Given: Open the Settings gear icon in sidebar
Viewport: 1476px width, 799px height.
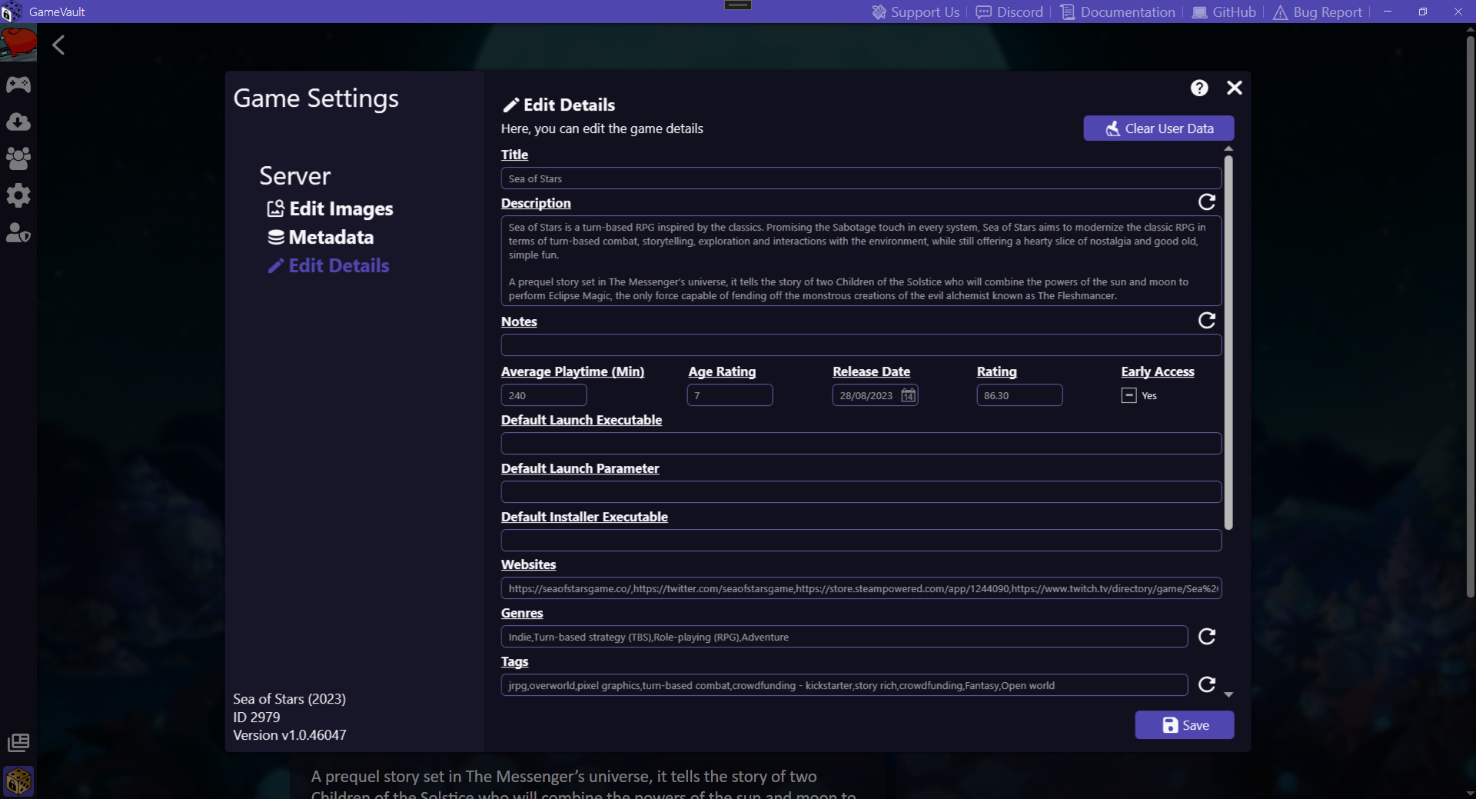Looking at the screenshot, I should point(18,195).
